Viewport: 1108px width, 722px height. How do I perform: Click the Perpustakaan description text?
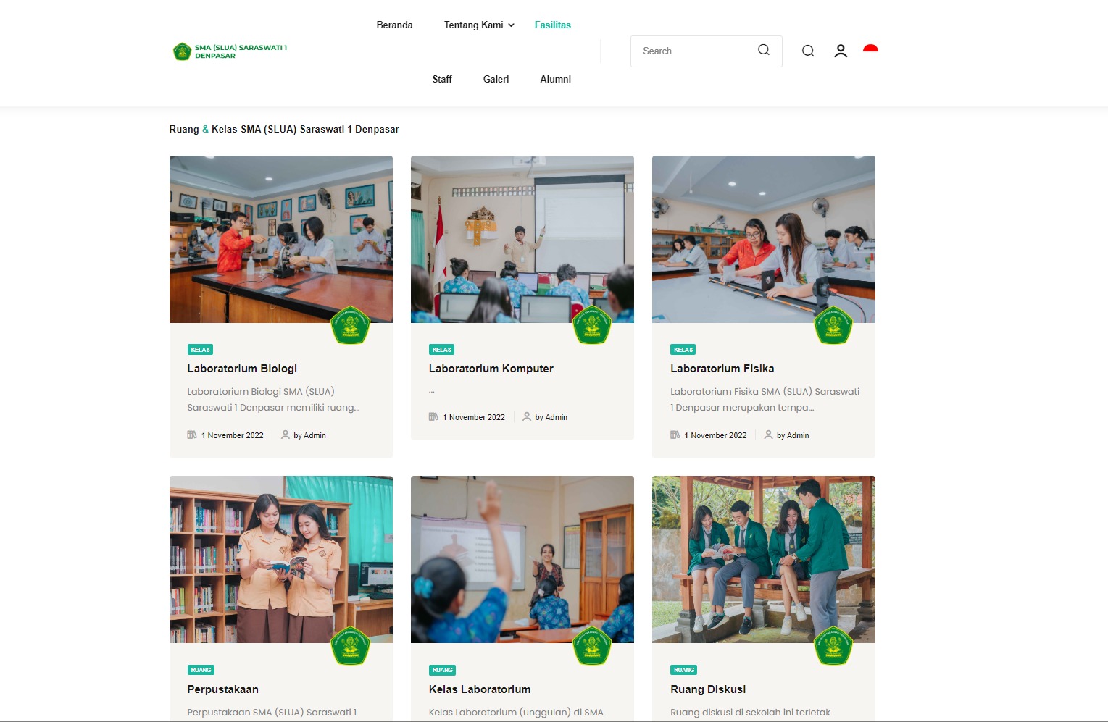pos(272,713)
